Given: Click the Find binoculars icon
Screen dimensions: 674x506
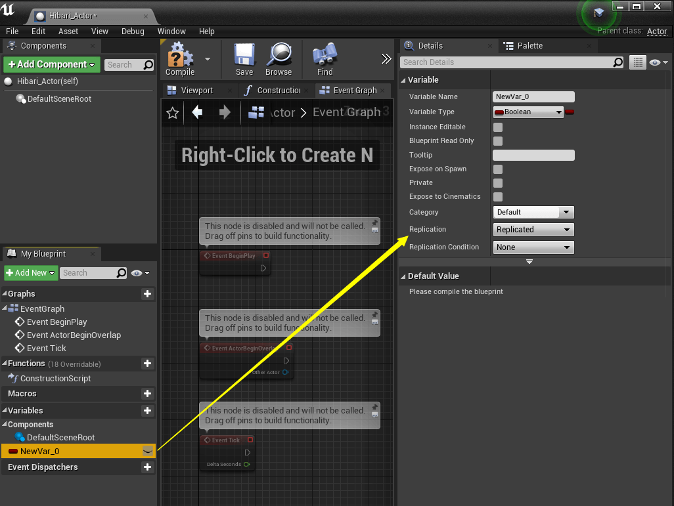Looking at the screenshot, I should pyautogui.click(x=325, y=54).
